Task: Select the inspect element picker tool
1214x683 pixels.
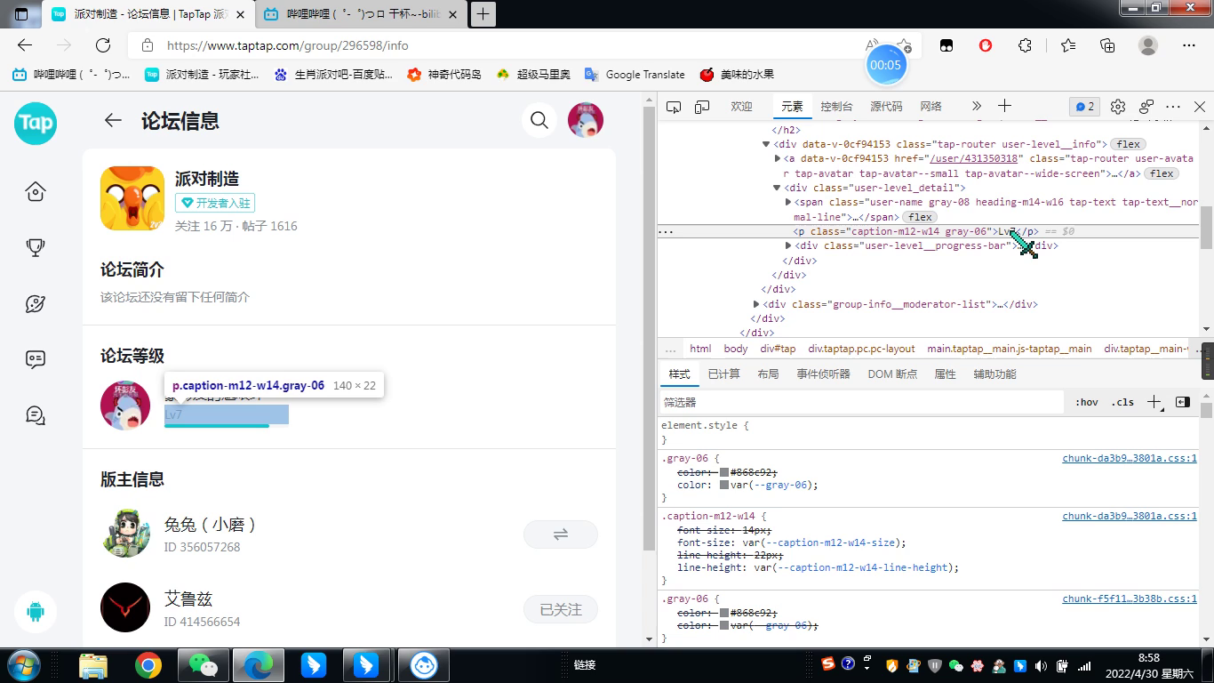Action: (x=674, y=106)
